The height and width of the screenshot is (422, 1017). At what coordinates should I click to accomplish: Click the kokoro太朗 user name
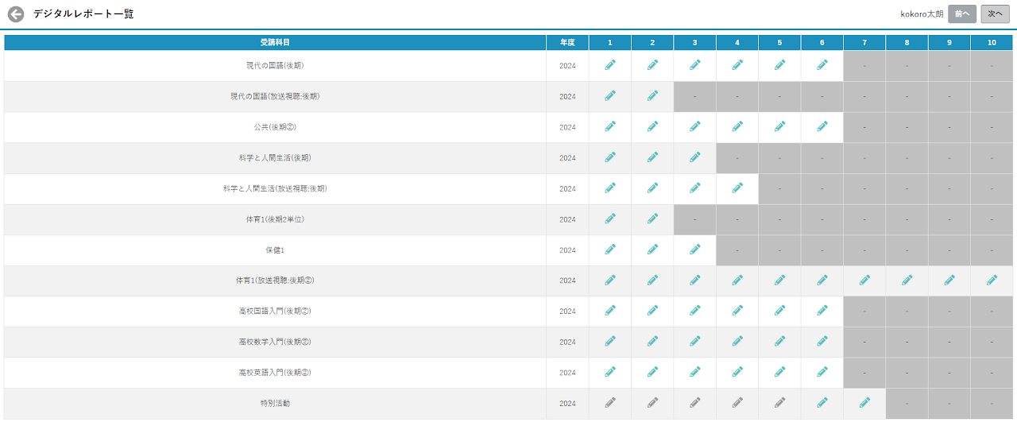[x=922, y=14]
